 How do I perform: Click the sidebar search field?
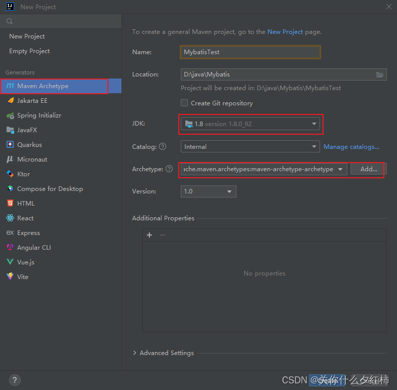[61, 21]
